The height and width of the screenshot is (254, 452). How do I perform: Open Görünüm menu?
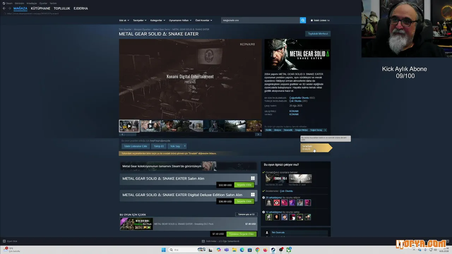tap(19, 3)
